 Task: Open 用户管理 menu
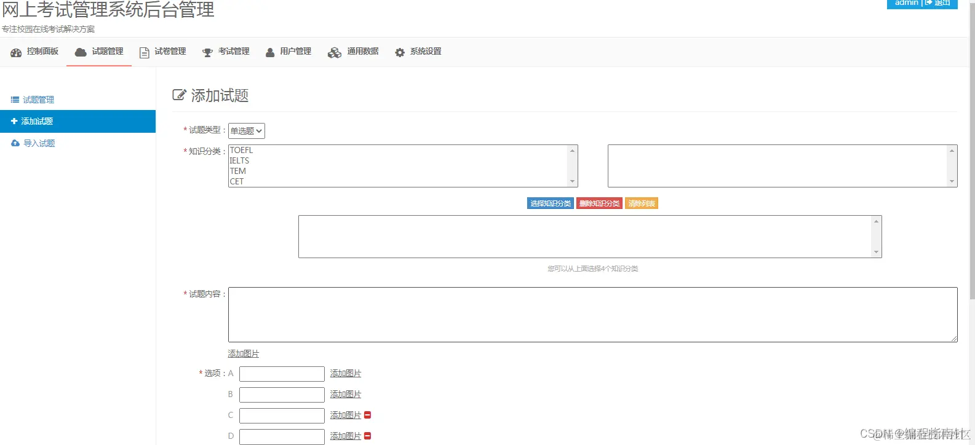(296, 52)
